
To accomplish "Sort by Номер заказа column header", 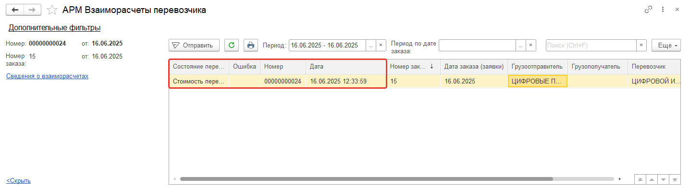I will pos(412,67).
